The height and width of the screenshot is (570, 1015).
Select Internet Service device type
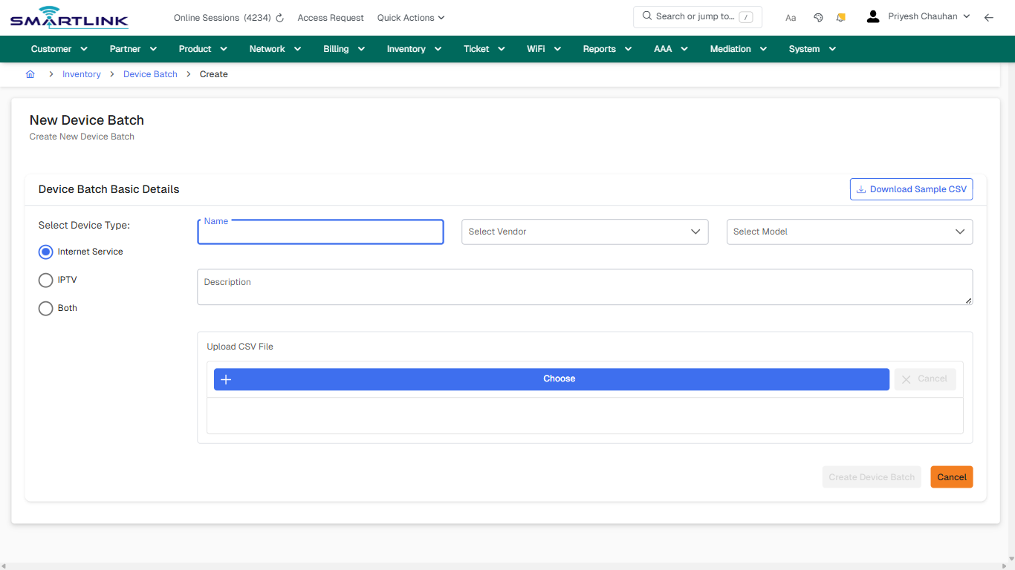click(x=45, y=252)
